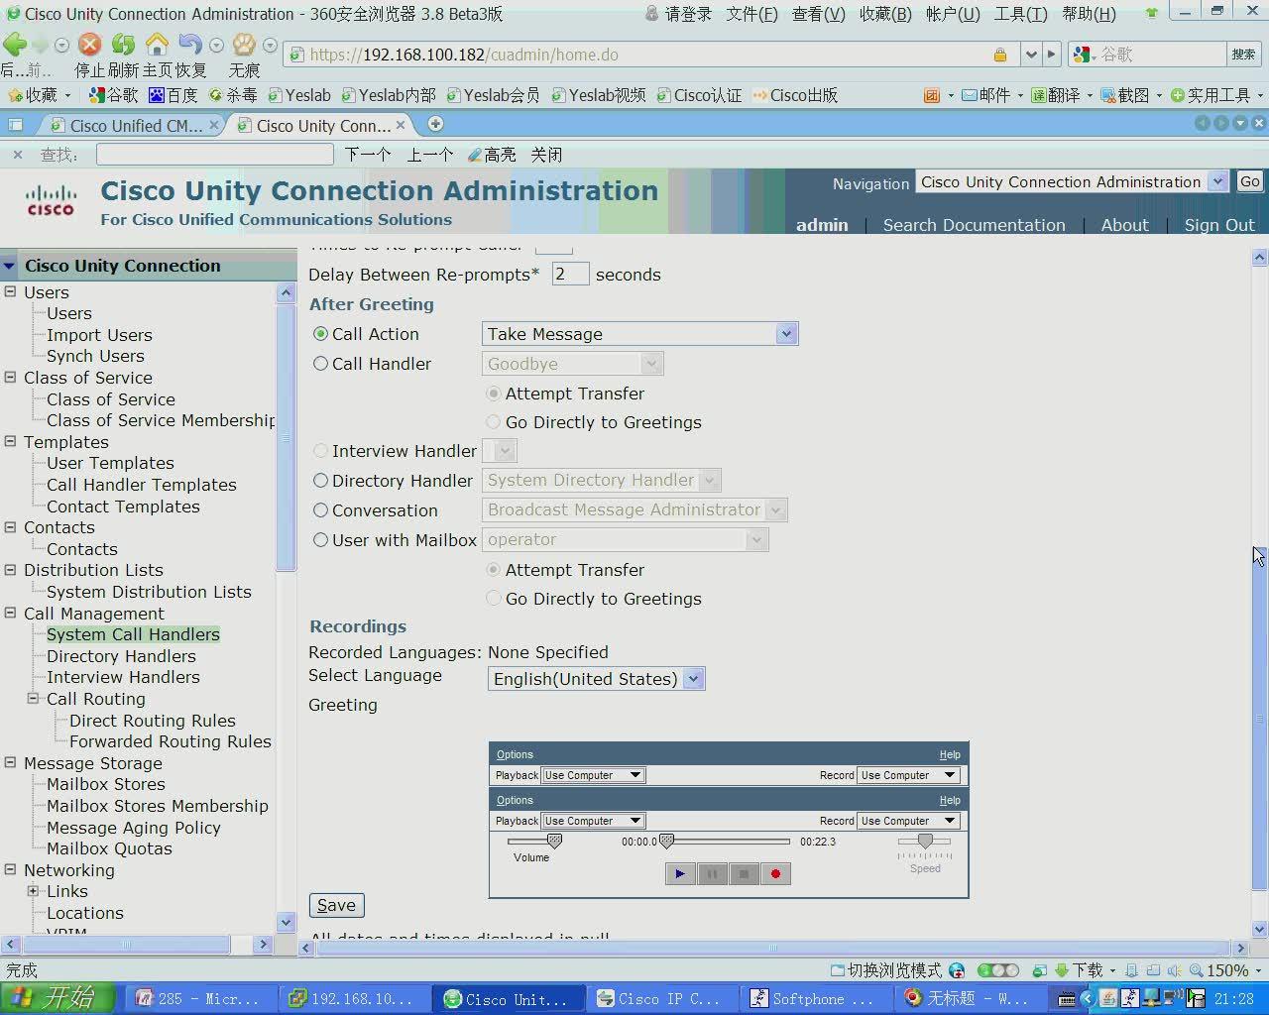Expand the Links tree node
The height and width of the screenshot is (1015, 1269).
(x=33, y=890)
